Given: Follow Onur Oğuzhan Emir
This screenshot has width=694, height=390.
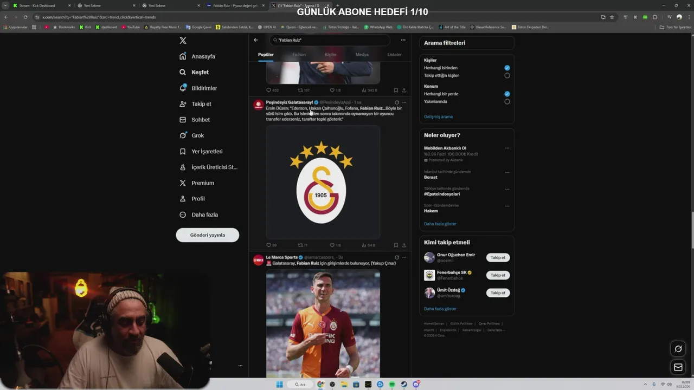Looking at the screenshot, I should [498, 258].
